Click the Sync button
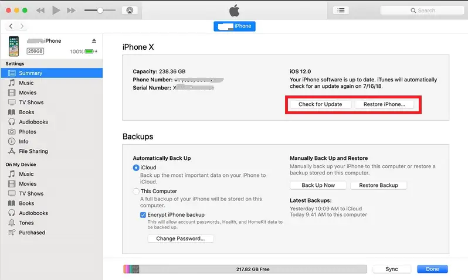 tap(392, 269)
